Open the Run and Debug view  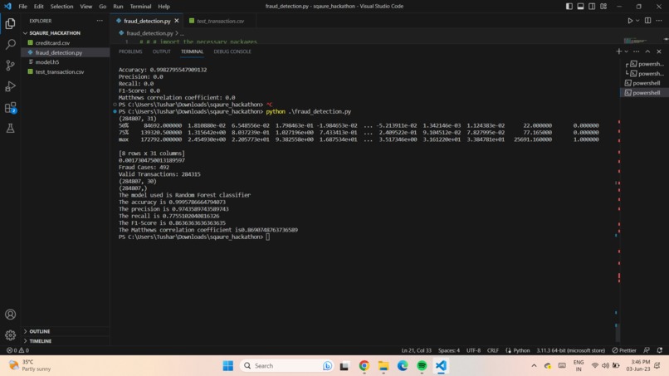(10, 86)
